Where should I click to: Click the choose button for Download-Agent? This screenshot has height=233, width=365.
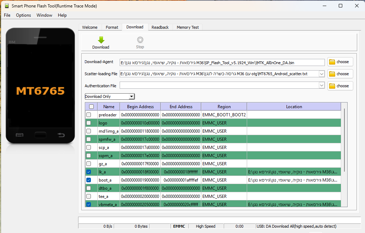click(x=339, y=62)
